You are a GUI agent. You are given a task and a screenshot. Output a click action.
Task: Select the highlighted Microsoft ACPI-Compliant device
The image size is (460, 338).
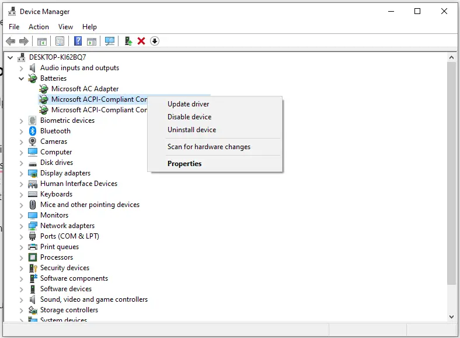click(x=99, y=99)
